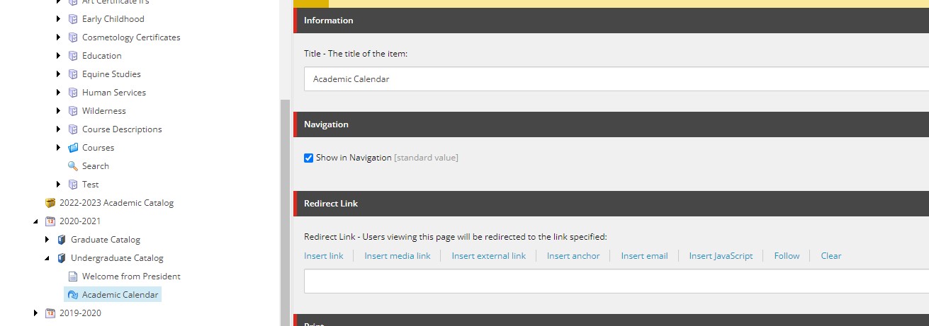The height and width of the screenshot is (326, 929).
Task: Select the 2019-2020 tree item
Action: (x=80, y=313)
